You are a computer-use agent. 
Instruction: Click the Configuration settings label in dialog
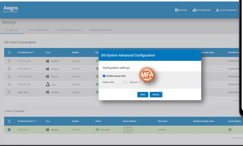116,68
